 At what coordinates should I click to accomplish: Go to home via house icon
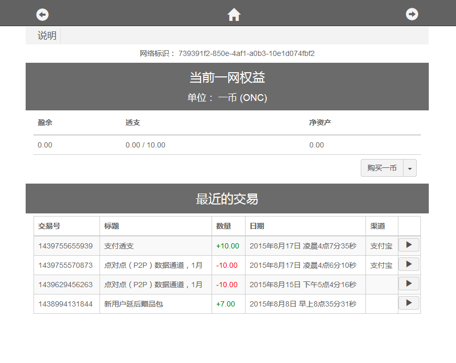[x=234, y=15]
